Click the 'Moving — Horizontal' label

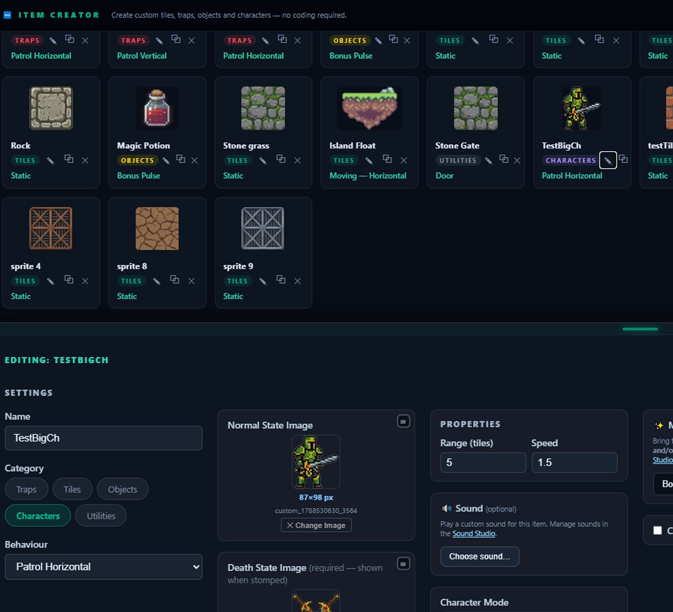pyautogui.click(x=368, y=176)
